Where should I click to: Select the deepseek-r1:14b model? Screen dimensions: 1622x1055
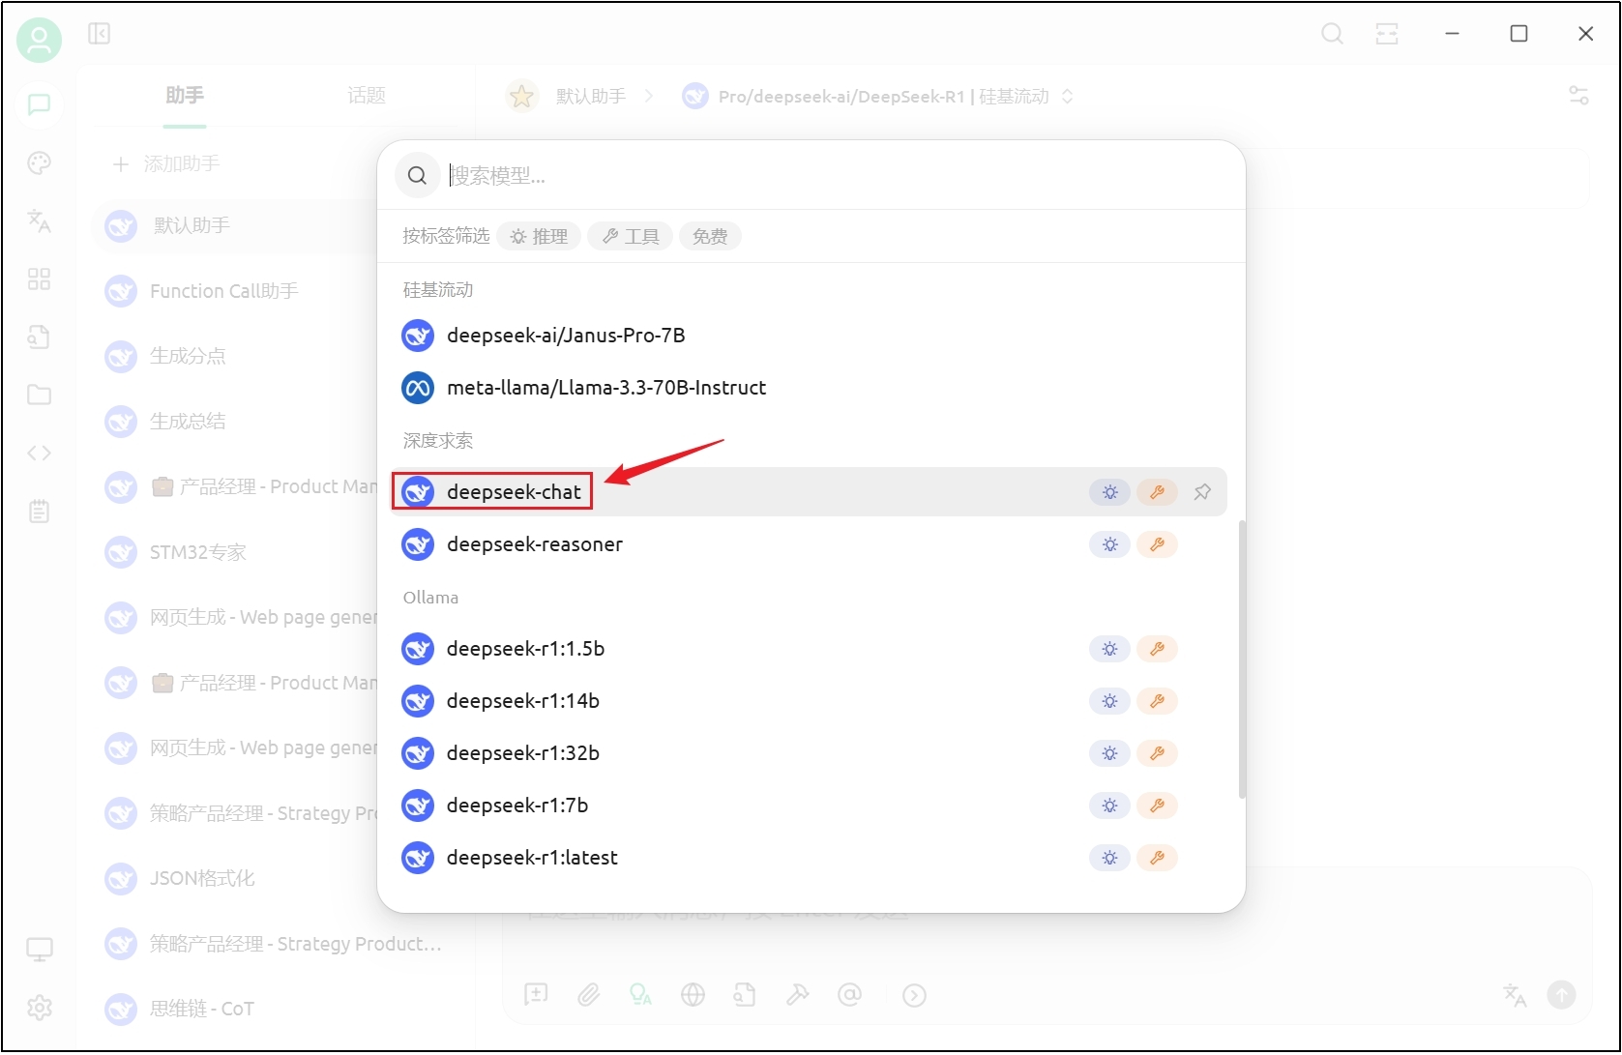pyautogui.click(x=810, y=701)
